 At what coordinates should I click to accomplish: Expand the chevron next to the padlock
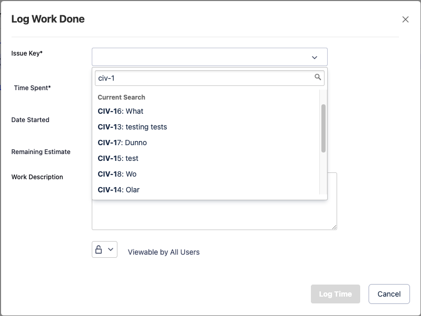[x=111, y=249]
